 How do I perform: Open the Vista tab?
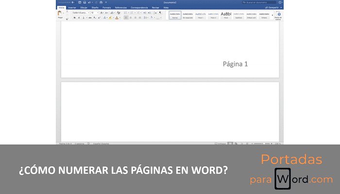[x=166, y=8]
